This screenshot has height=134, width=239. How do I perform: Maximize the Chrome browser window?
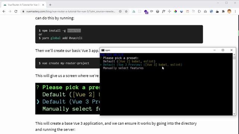(227, 3)
